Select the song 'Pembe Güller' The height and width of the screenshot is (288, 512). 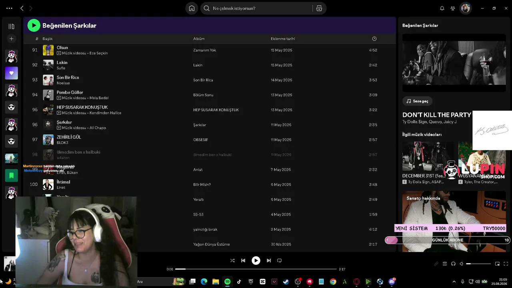pos(70,92)
